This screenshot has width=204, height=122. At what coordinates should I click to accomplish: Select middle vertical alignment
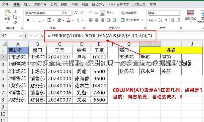[97, 13]
